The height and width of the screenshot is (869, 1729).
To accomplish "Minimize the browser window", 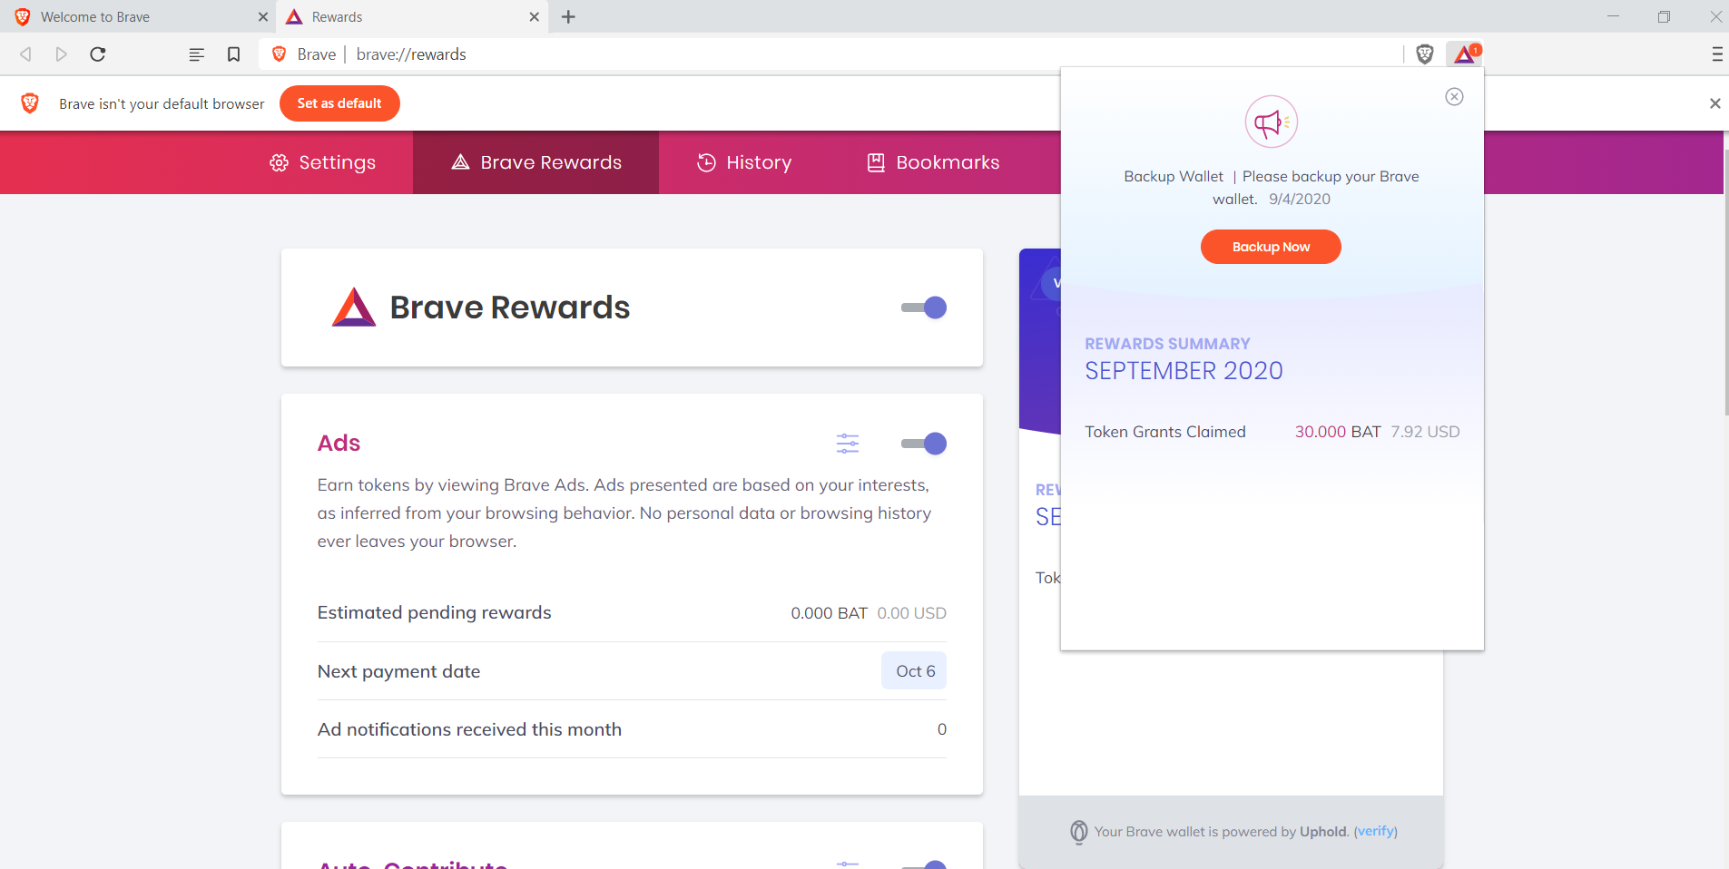I will tap(1613, 17).
